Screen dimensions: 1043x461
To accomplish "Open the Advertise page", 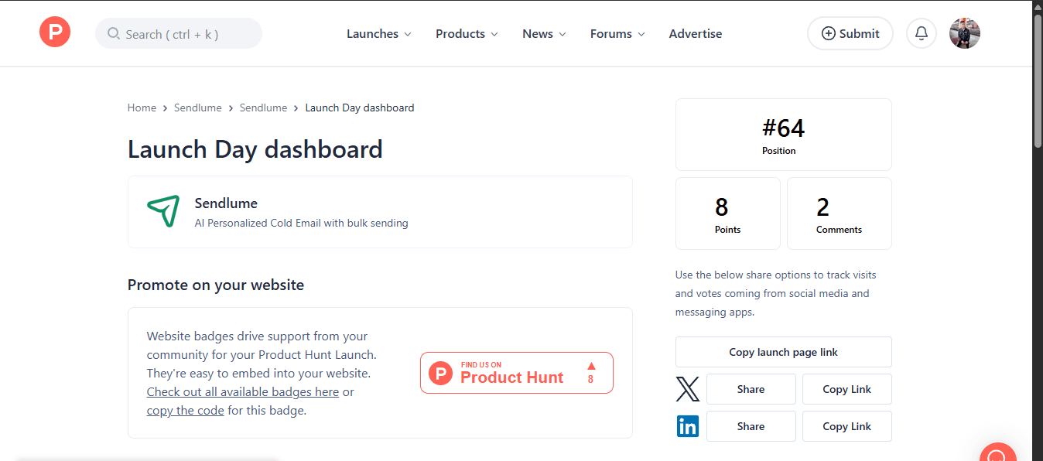I will 695,34.
